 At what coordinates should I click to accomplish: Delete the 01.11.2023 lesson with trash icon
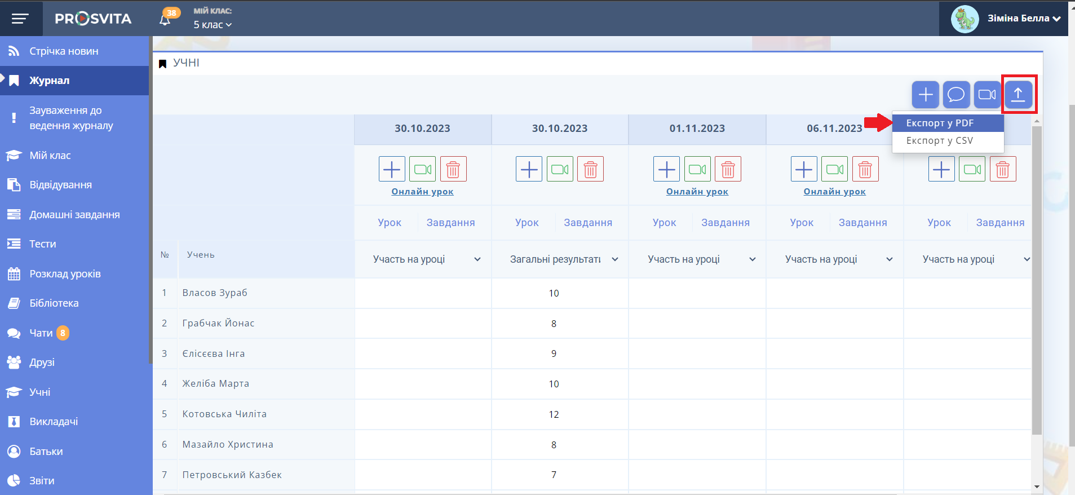[728, 169]
